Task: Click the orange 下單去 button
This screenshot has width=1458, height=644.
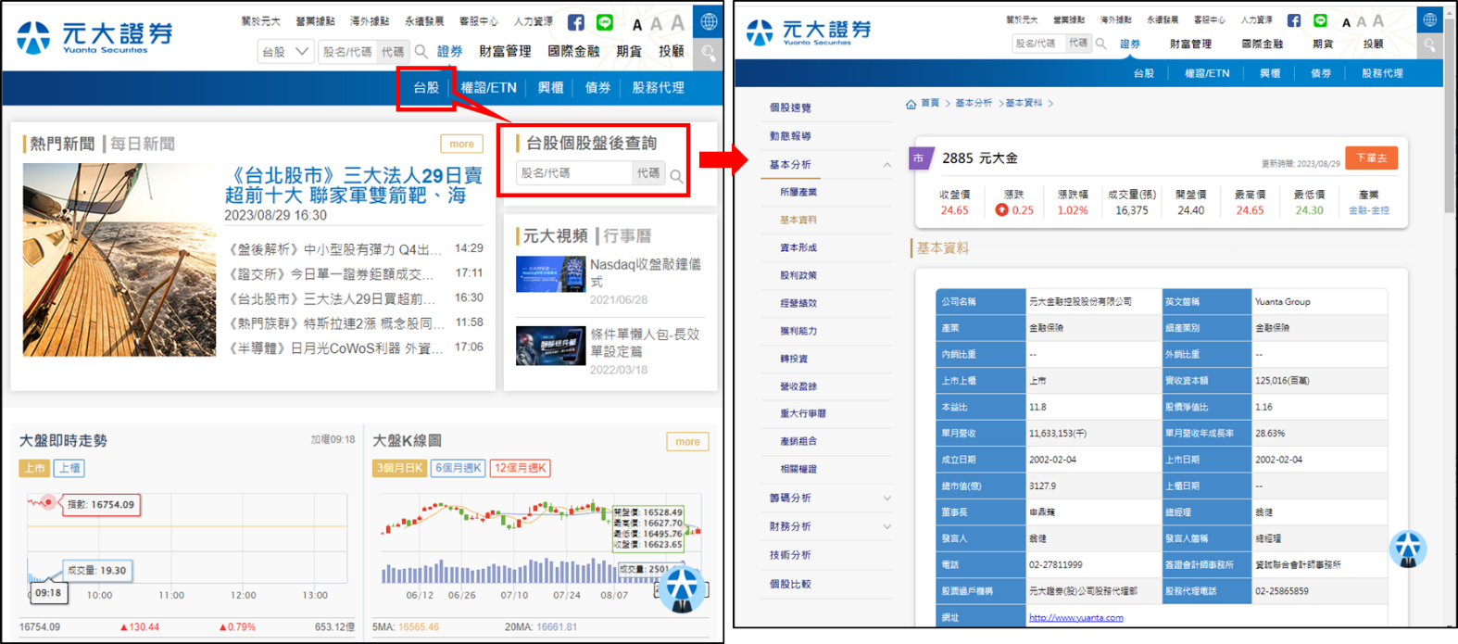Action: 1371,158
